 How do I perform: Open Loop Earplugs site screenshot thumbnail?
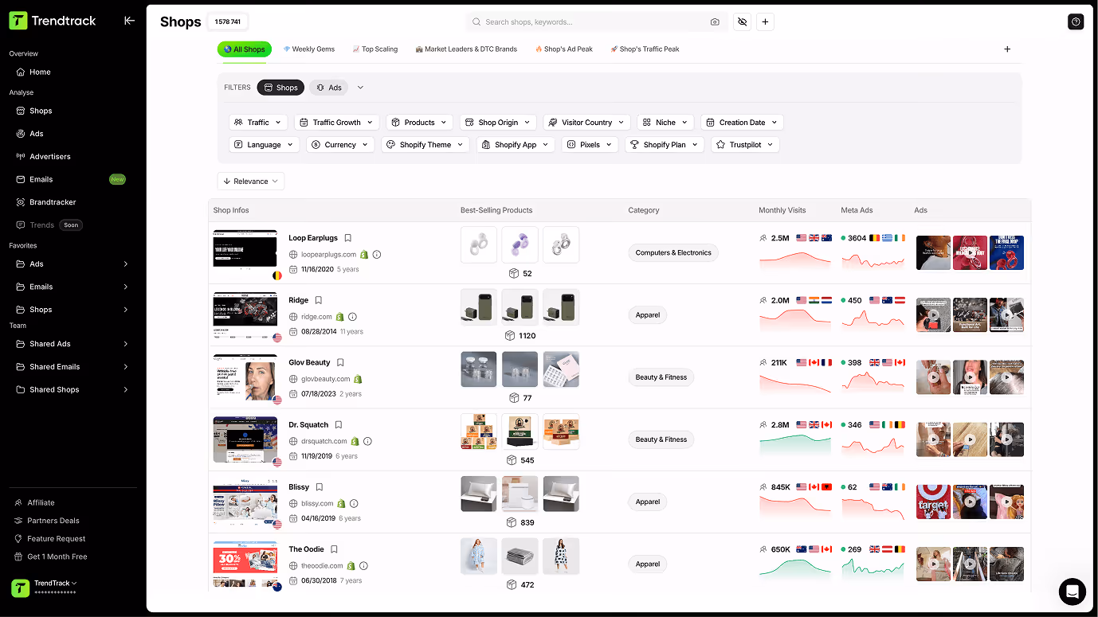point(245,252)
